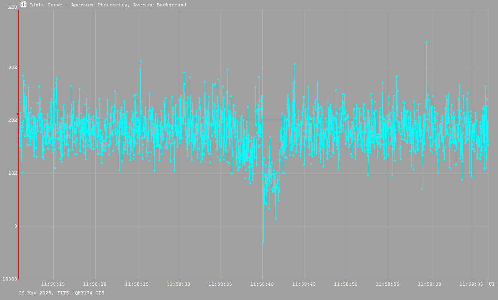The image size is (498, 300).
Task: Click the 10K y-axis label
Action: pos(13,173)
